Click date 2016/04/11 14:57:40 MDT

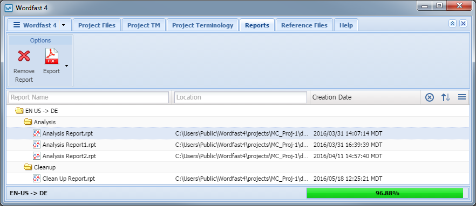point(348,156)
